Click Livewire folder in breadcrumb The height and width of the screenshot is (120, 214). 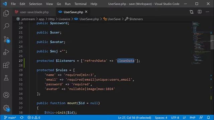pos(64,19)
